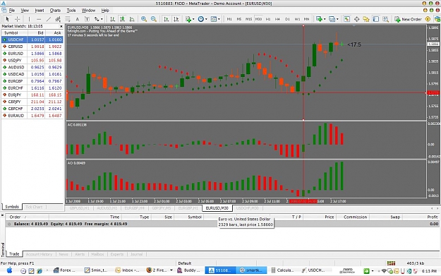This screenshot has width=441, height=276.
Task: Click the New Order button
Action: (x=408, y=19)
